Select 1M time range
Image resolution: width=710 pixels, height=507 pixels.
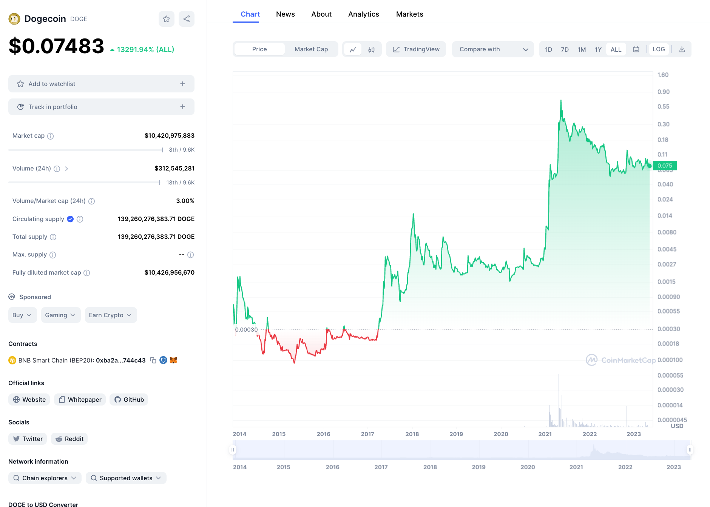tap(582, 49)
